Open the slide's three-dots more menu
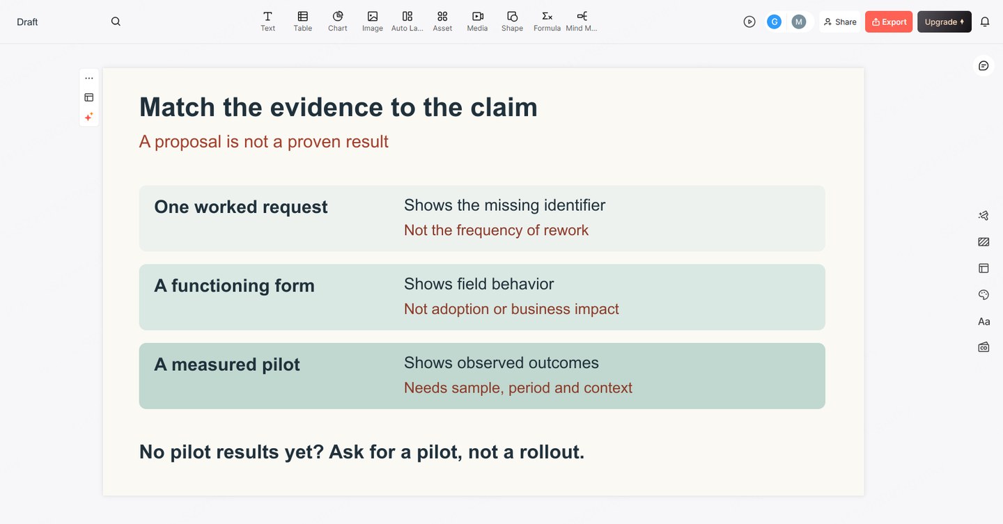Screen dimensions: 1003x524 click(89, 78)
